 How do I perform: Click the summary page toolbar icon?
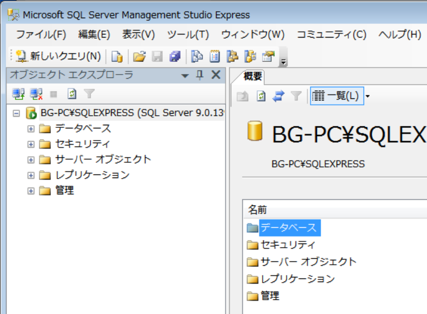coord(215,57)
